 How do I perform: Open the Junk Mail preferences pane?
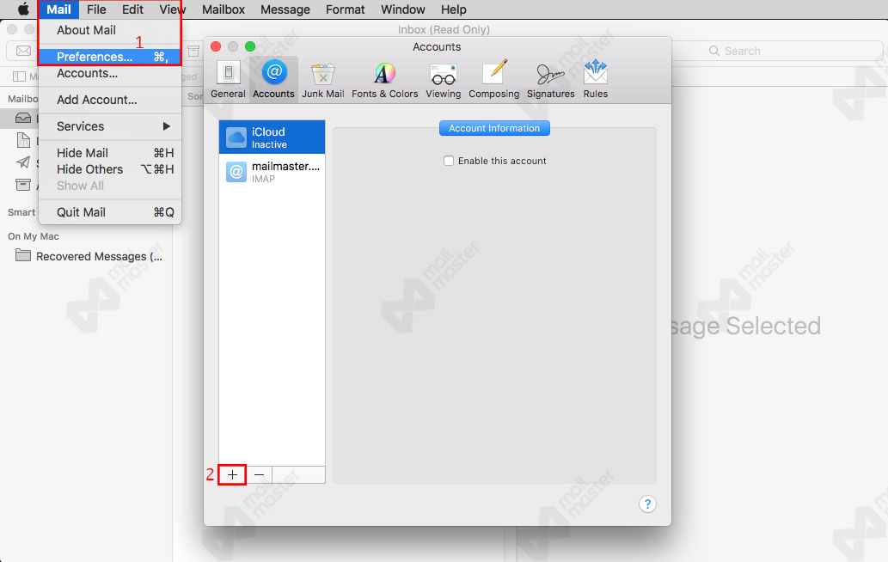click(323, 79)
